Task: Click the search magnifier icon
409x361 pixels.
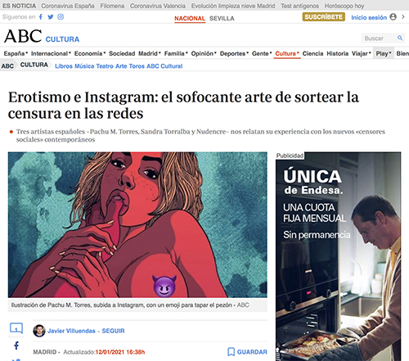Action: 400,38
